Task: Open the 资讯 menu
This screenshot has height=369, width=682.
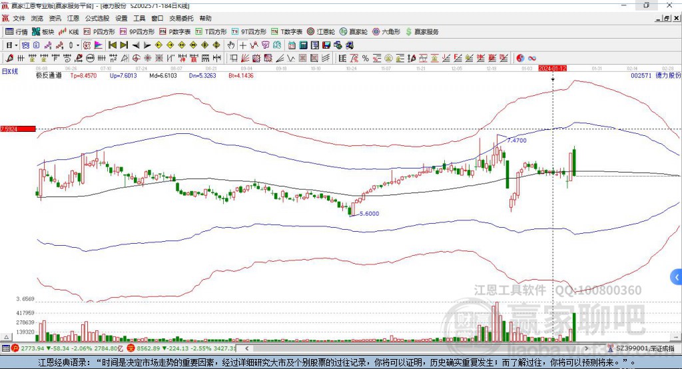Action: [x=55, y=18]
